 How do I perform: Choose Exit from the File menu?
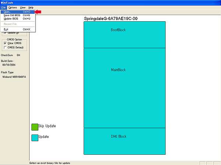click(x=18, y=29)
